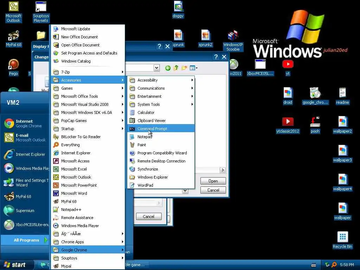Click Create New Folder icon in dialog

pos(184,68)
